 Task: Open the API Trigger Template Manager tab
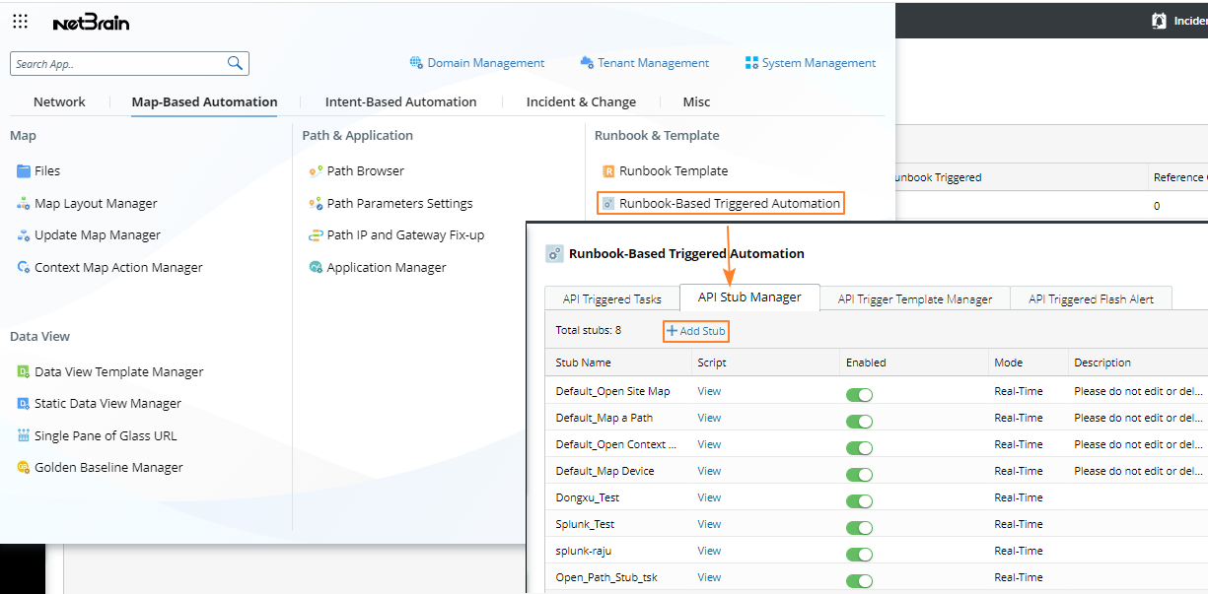point(915,299)
